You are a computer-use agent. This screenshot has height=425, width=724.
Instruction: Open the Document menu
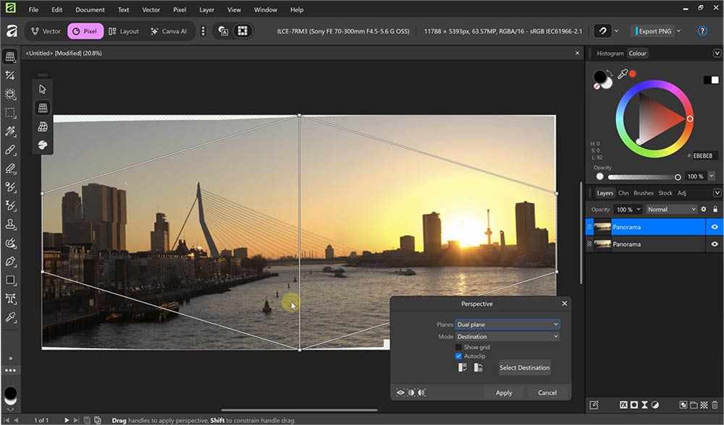tap(90, 9)
